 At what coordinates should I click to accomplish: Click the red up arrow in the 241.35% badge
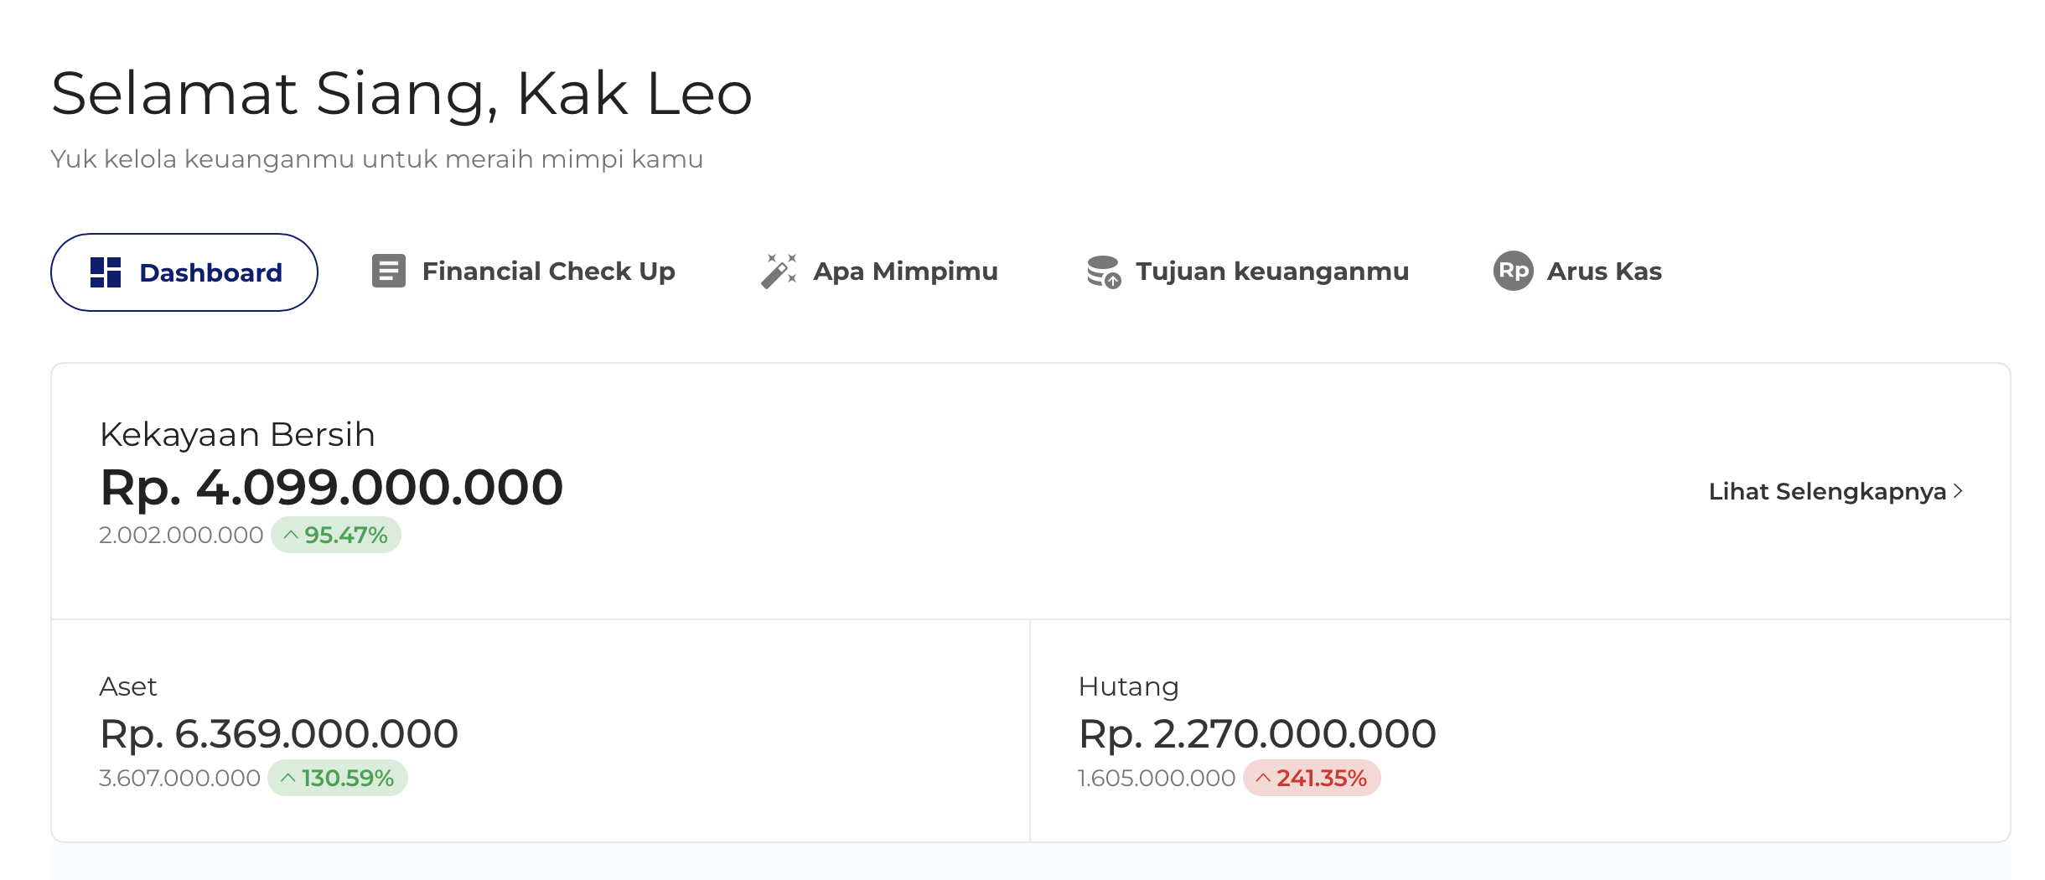point(1262,778)
